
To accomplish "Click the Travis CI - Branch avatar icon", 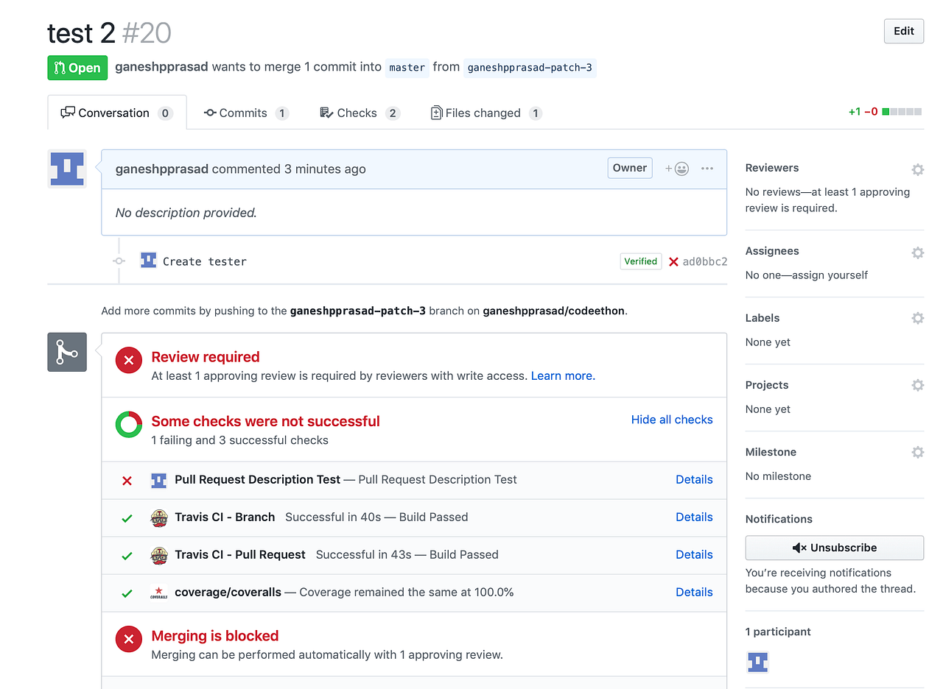I will pos(159,517).
